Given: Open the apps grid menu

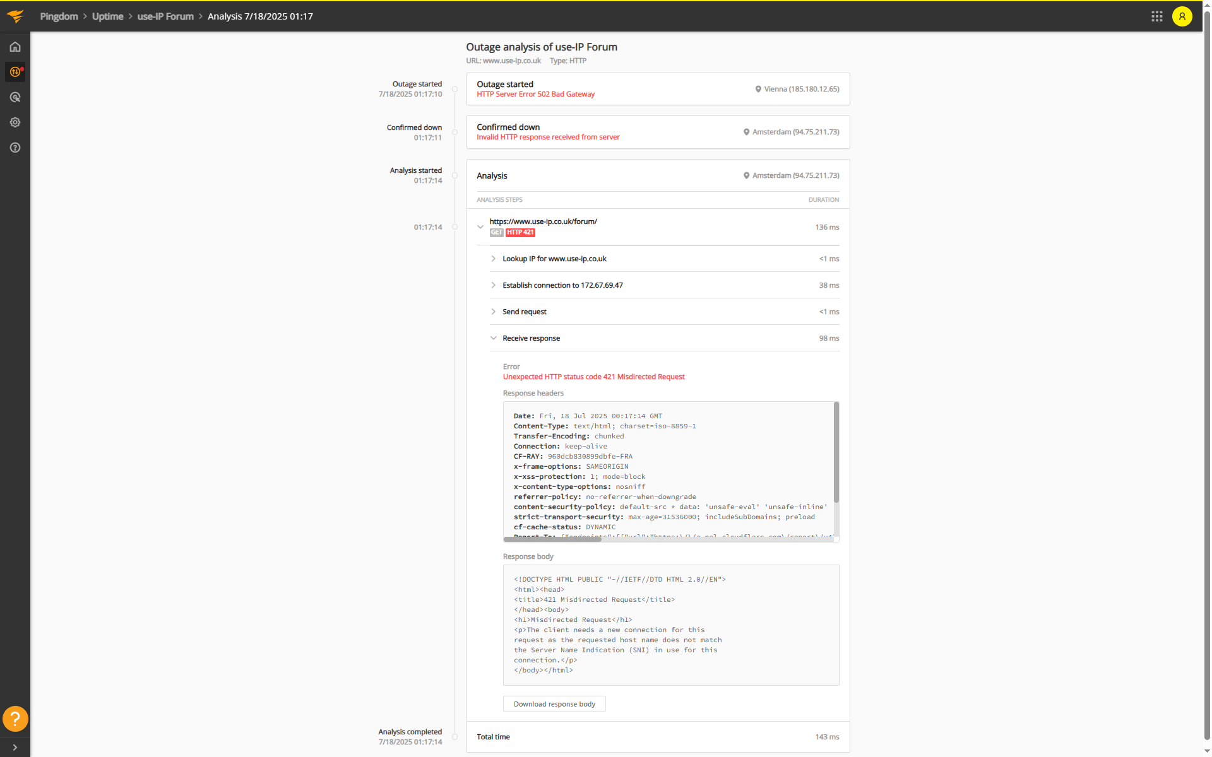Looking at the screenshot, I should [1156, 16].
